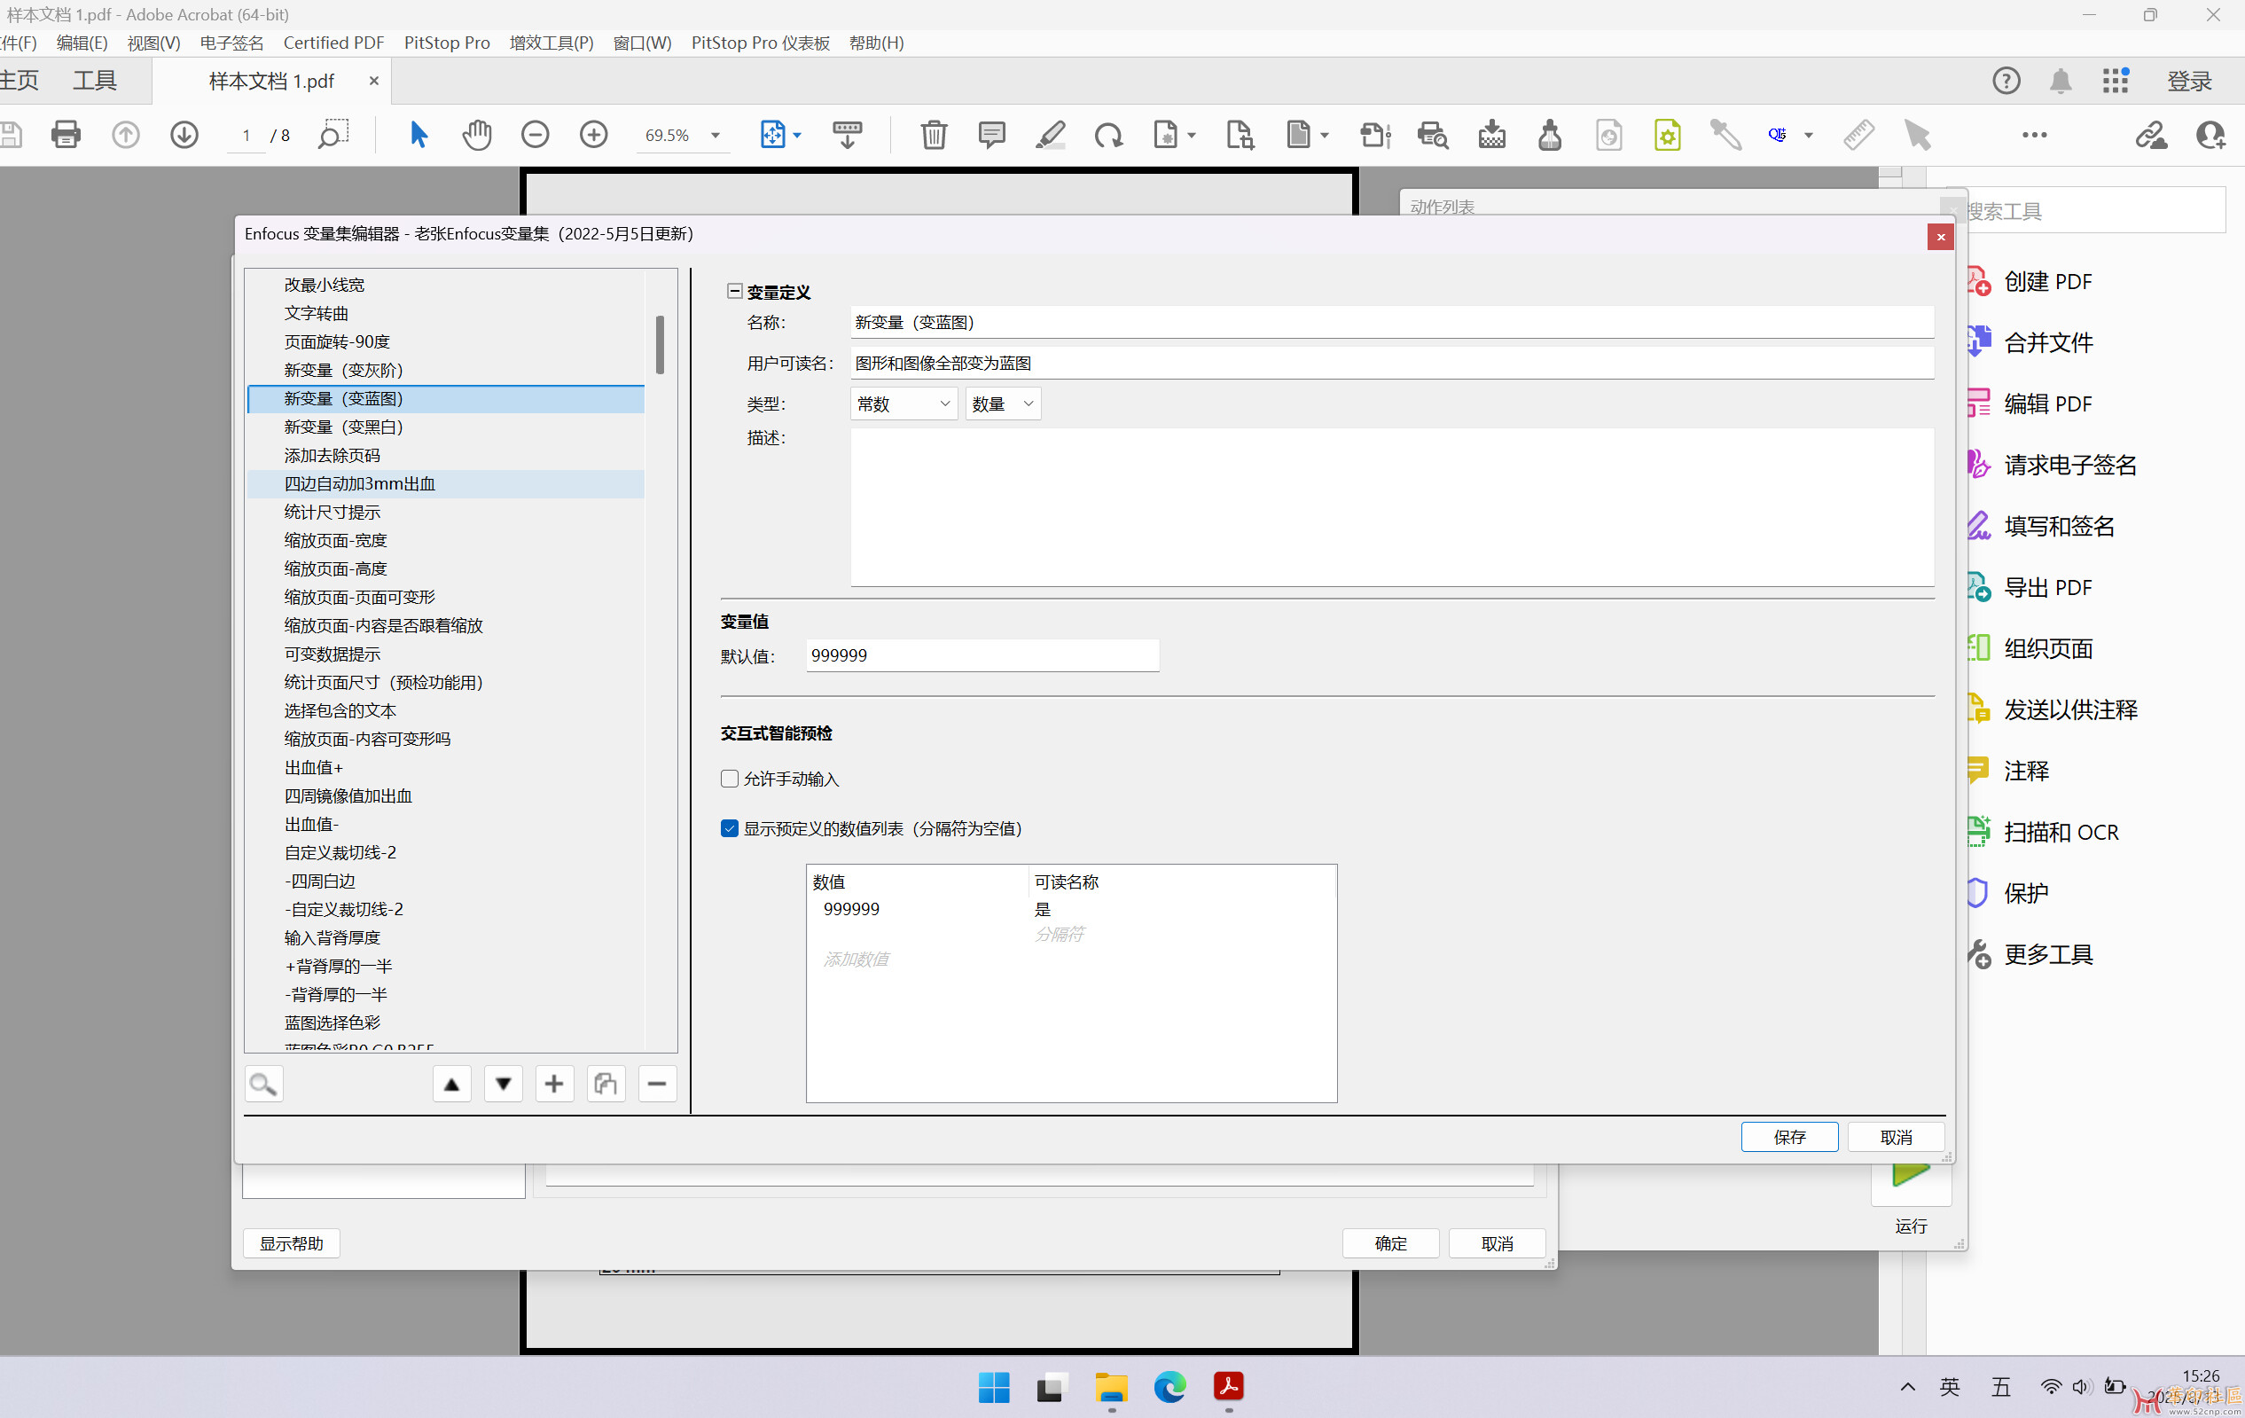Open the Certified PDF menu
The width and height of the screenshot is (2245, 1418).
(333, 43)
